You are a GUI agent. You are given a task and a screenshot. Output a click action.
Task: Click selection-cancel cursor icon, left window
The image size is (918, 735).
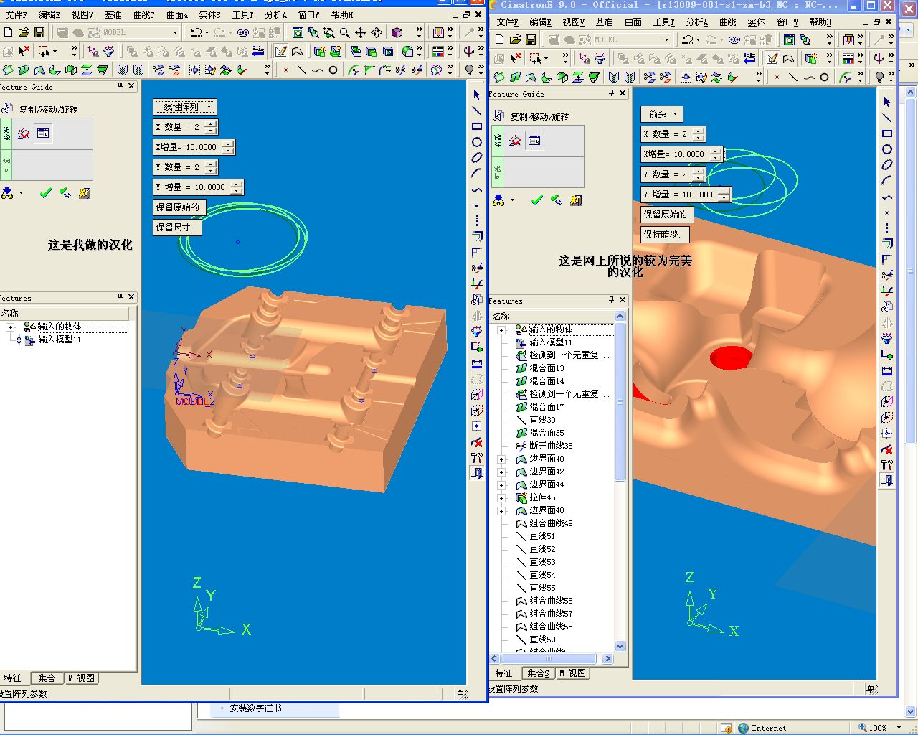pos(24,51)
